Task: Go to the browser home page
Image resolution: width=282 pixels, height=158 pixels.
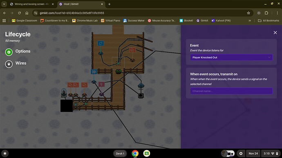Action: [x=27, y=13]
